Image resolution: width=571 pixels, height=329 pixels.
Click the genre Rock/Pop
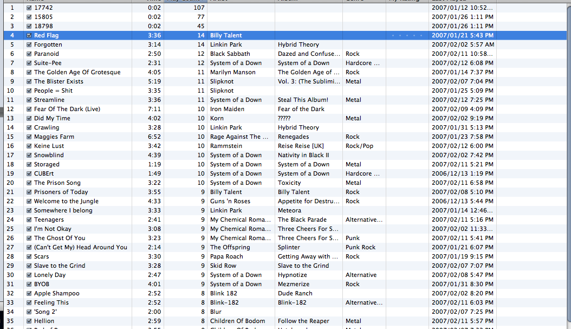click(x=359, y=146)
